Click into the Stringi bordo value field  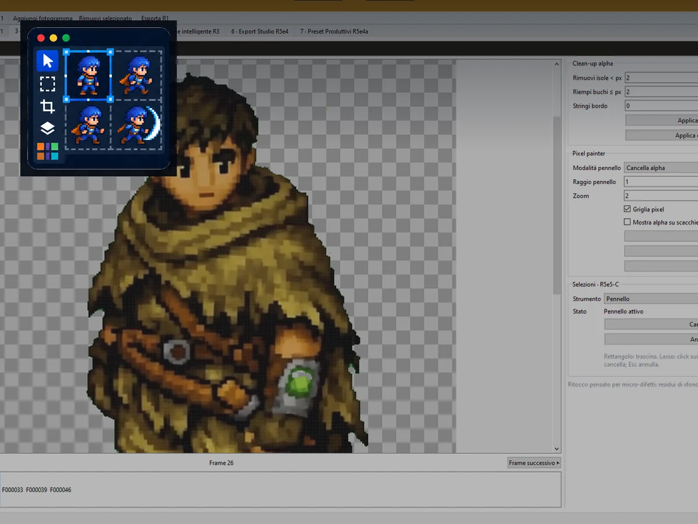(x=661, y=106)
